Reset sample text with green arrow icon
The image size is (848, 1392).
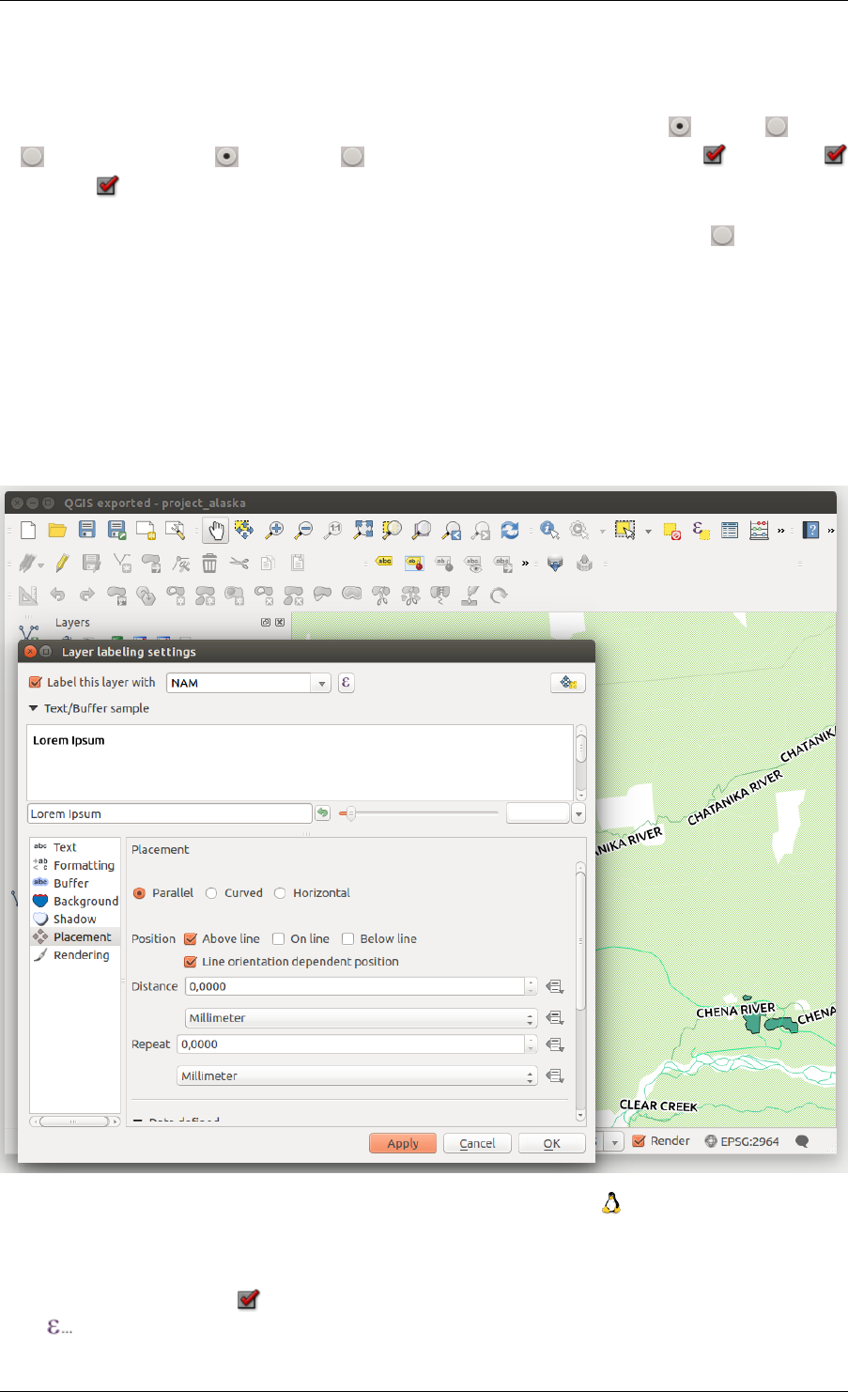point(323,813)
